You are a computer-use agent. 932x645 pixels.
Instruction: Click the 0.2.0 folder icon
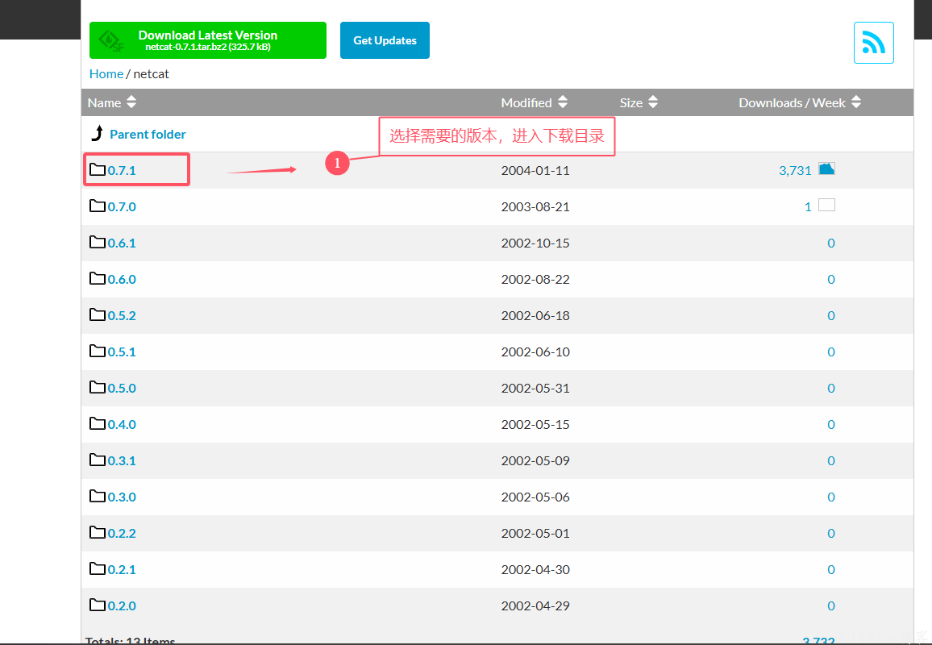(98, 605)
